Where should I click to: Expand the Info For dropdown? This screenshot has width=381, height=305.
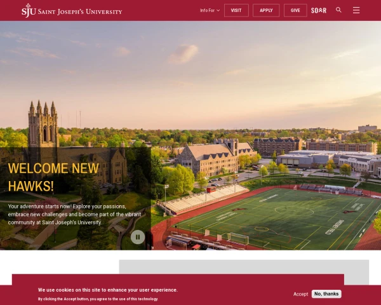point(210,10)
